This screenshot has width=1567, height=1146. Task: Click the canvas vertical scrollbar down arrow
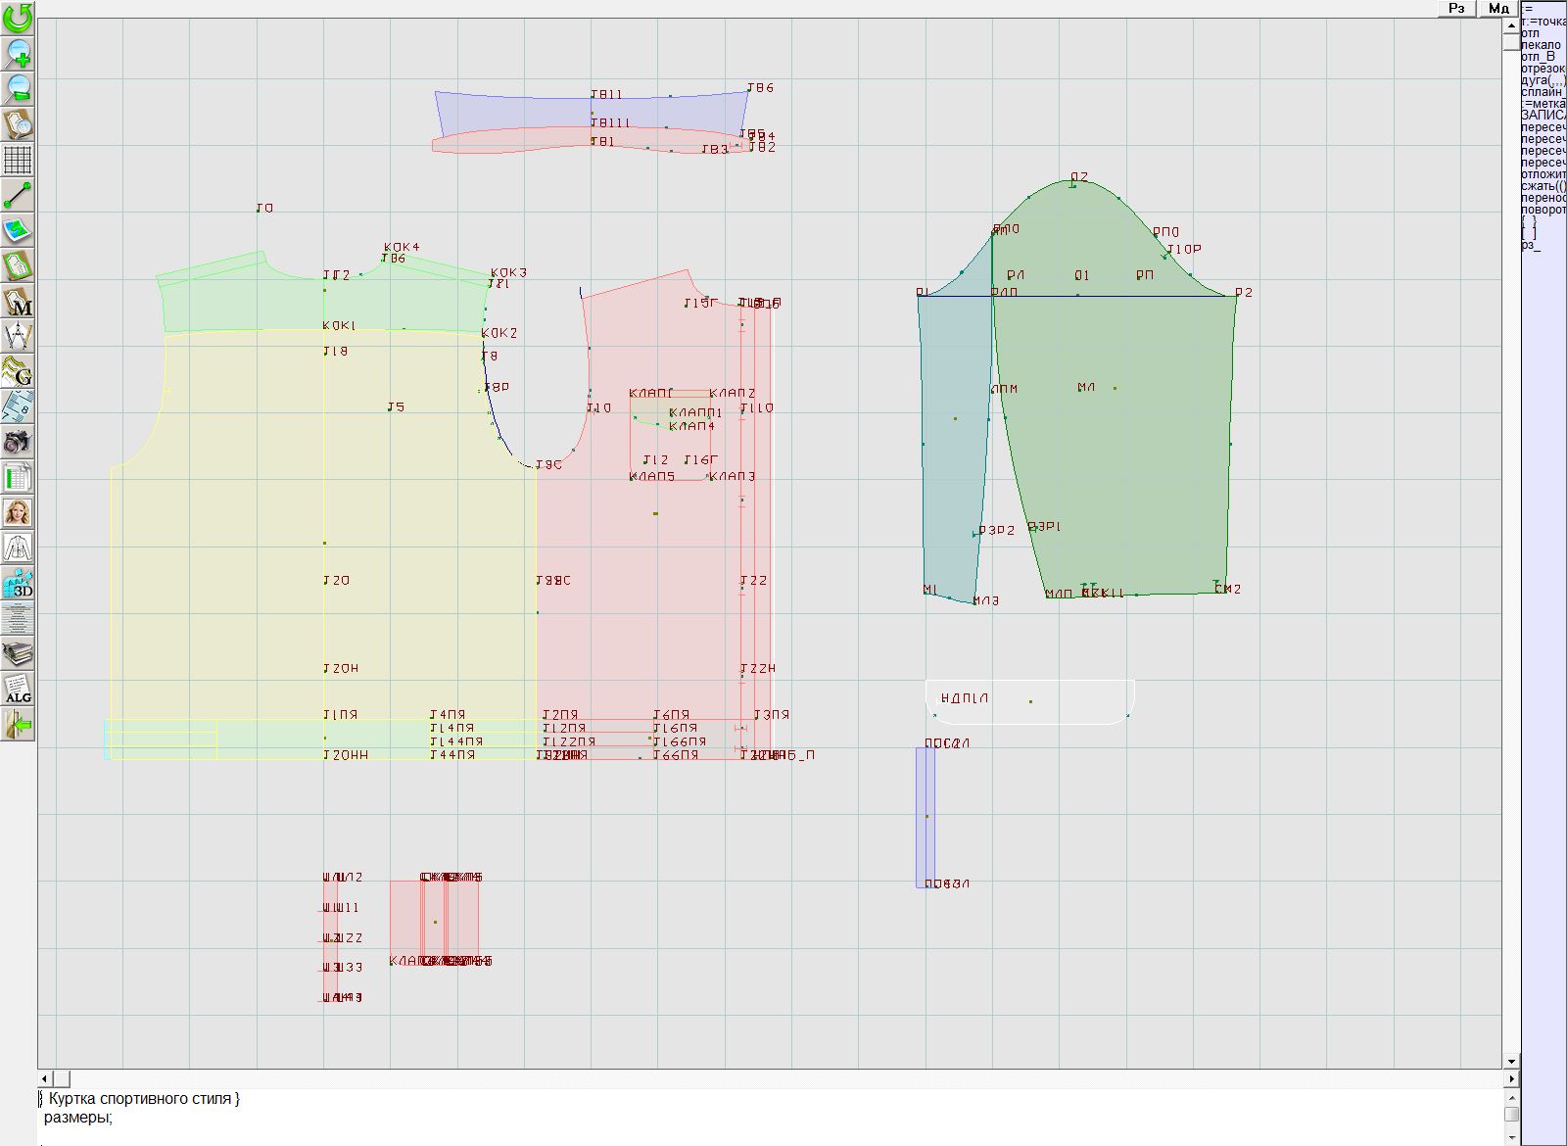click(x=1511, y=1061)
